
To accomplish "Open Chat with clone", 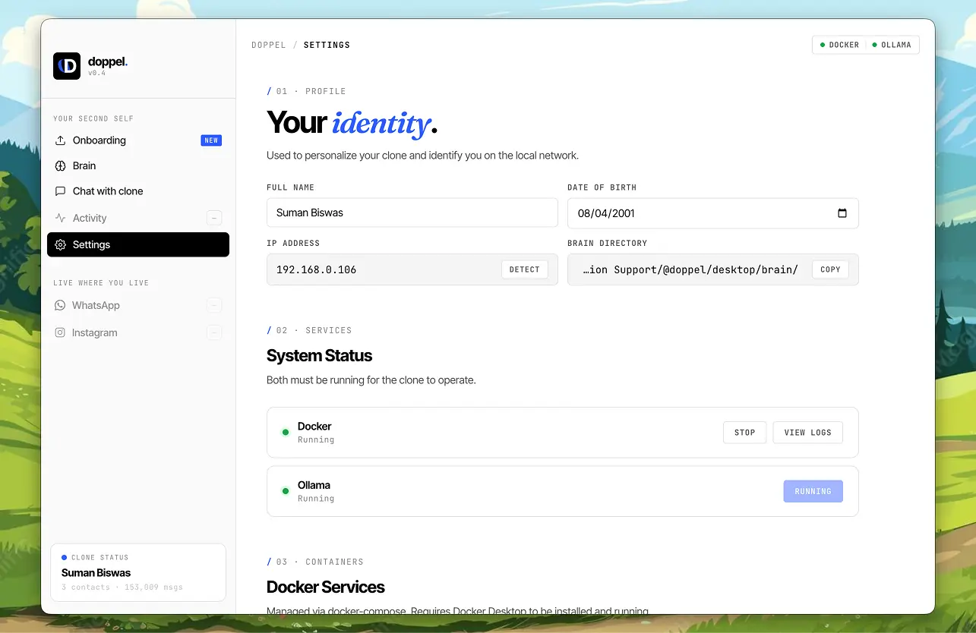I will (x=138, y=191).
